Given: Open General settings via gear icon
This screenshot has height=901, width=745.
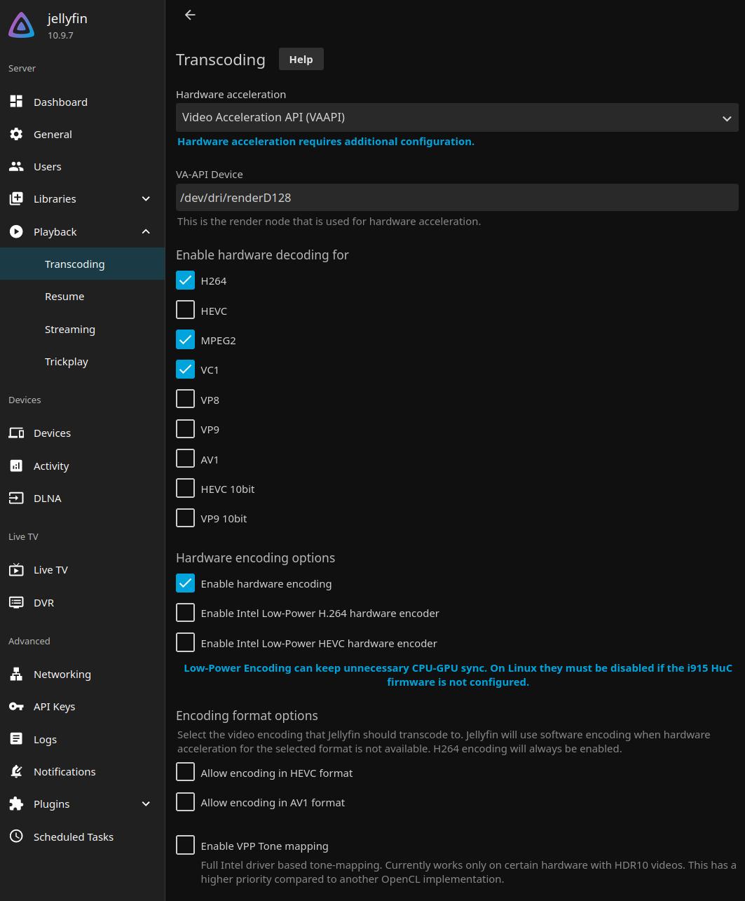Looking at the screenshot, I should [16, 134].
